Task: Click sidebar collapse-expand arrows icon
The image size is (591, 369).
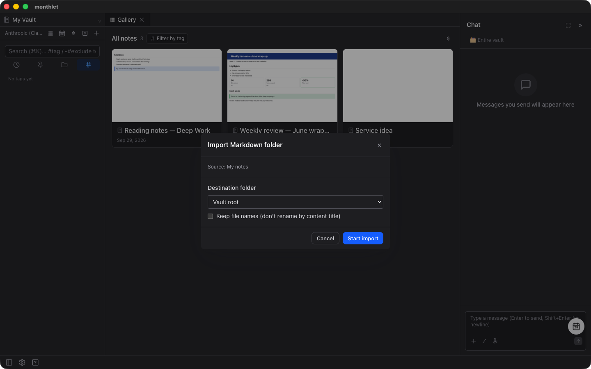Action: [x=73, y=33]
